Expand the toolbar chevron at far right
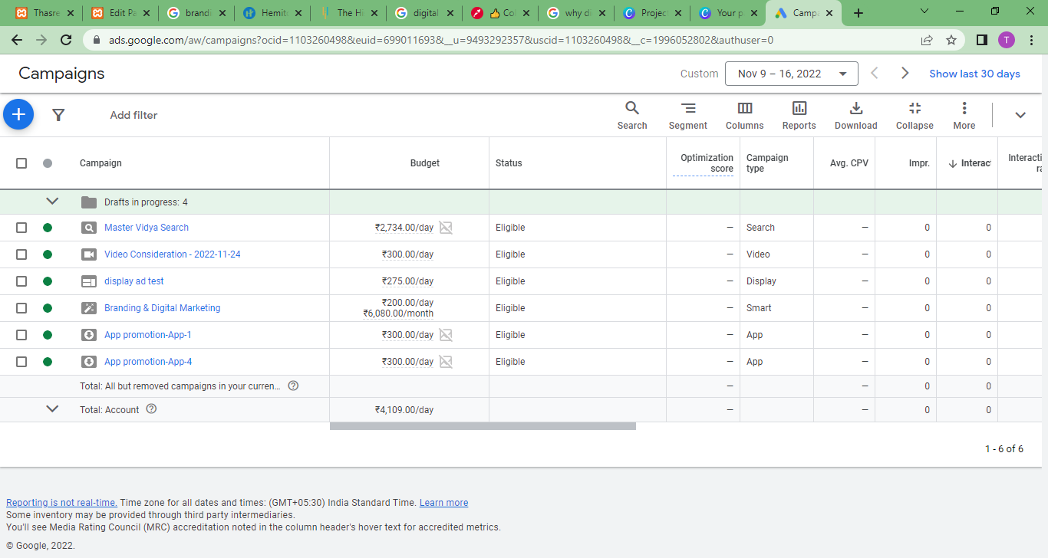Viewport: 1048px width, 558px height. pyautogui.click(x=1020, y=115)
